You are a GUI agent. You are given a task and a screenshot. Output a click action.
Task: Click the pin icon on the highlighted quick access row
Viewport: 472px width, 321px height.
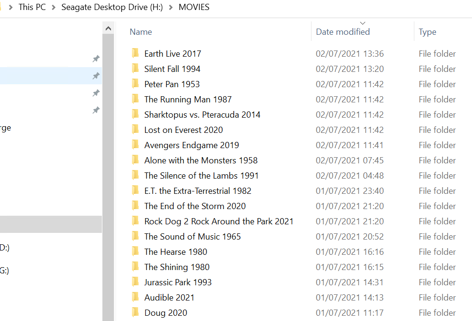[x=96, y=76]
